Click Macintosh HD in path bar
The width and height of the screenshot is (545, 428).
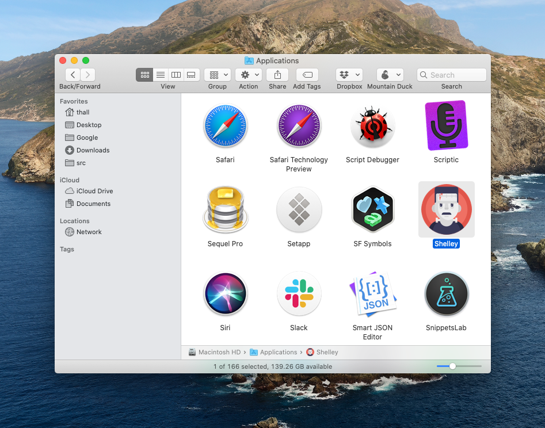click(x=219, y=352)
